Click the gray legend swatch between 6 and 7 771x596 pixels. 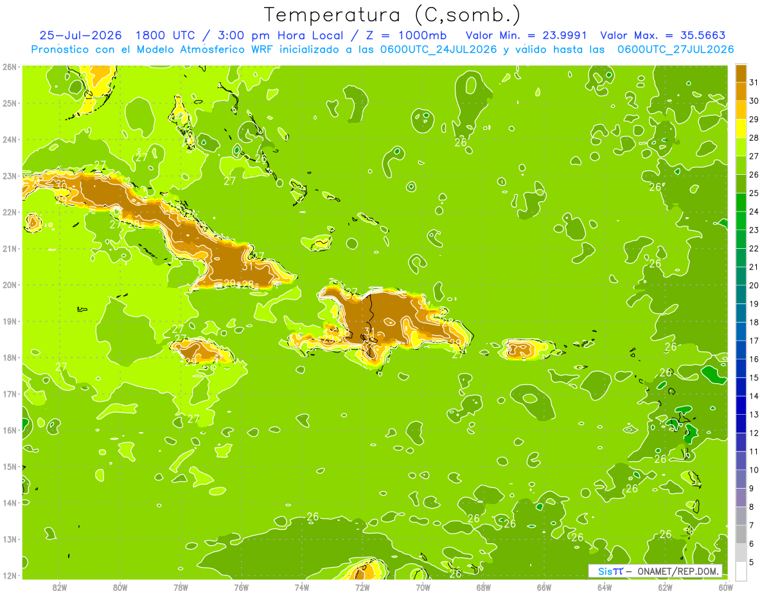(741, 534)
